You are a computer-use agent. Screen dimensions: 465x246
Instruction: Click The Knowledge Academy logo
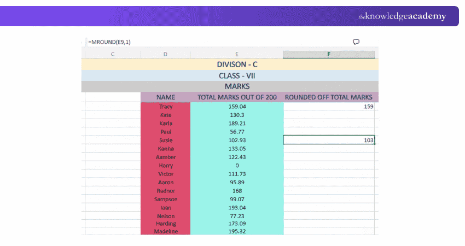[x=402, y=16]
